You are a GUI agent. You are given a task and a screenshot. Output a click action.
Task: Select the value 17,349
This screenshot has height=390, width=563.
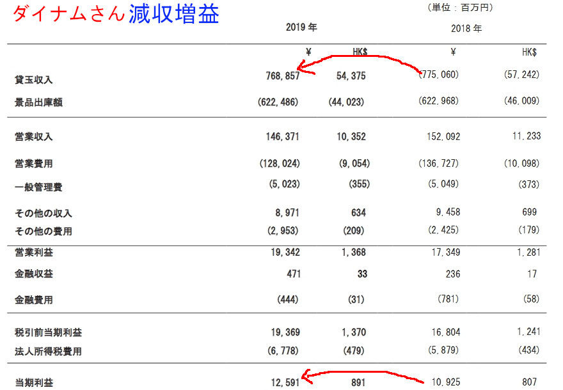[445, 253]
